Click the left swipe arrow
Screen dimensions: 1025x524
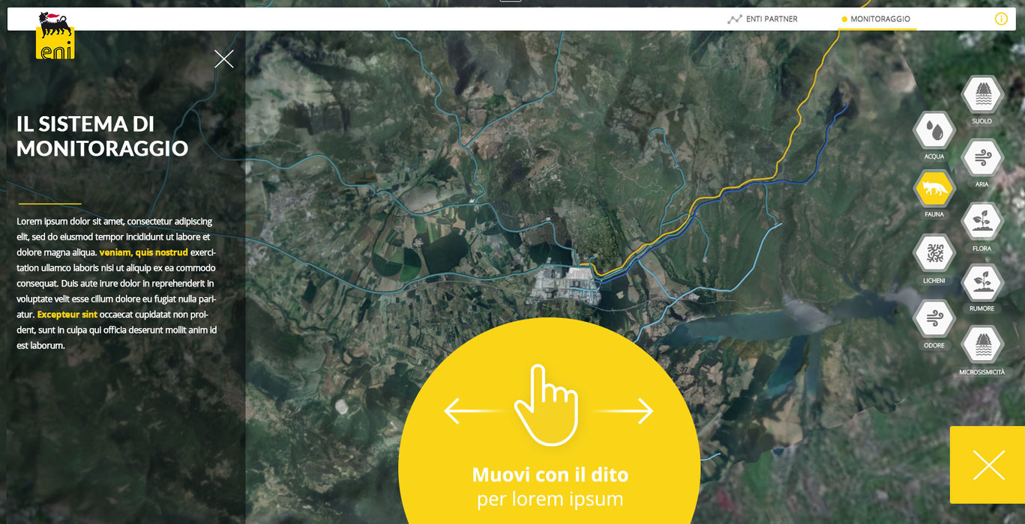pyautogui.click(x=472, y=411)
